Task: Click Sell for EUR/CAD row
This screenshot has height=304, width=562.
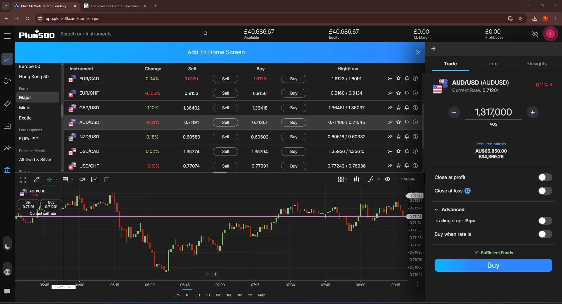Action: click(226, 79)
